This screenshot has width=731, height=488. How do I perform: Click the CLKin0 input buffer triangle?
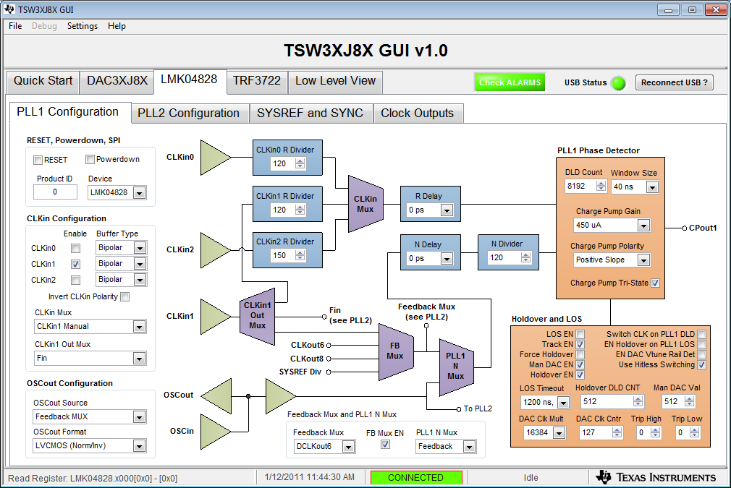214,158
